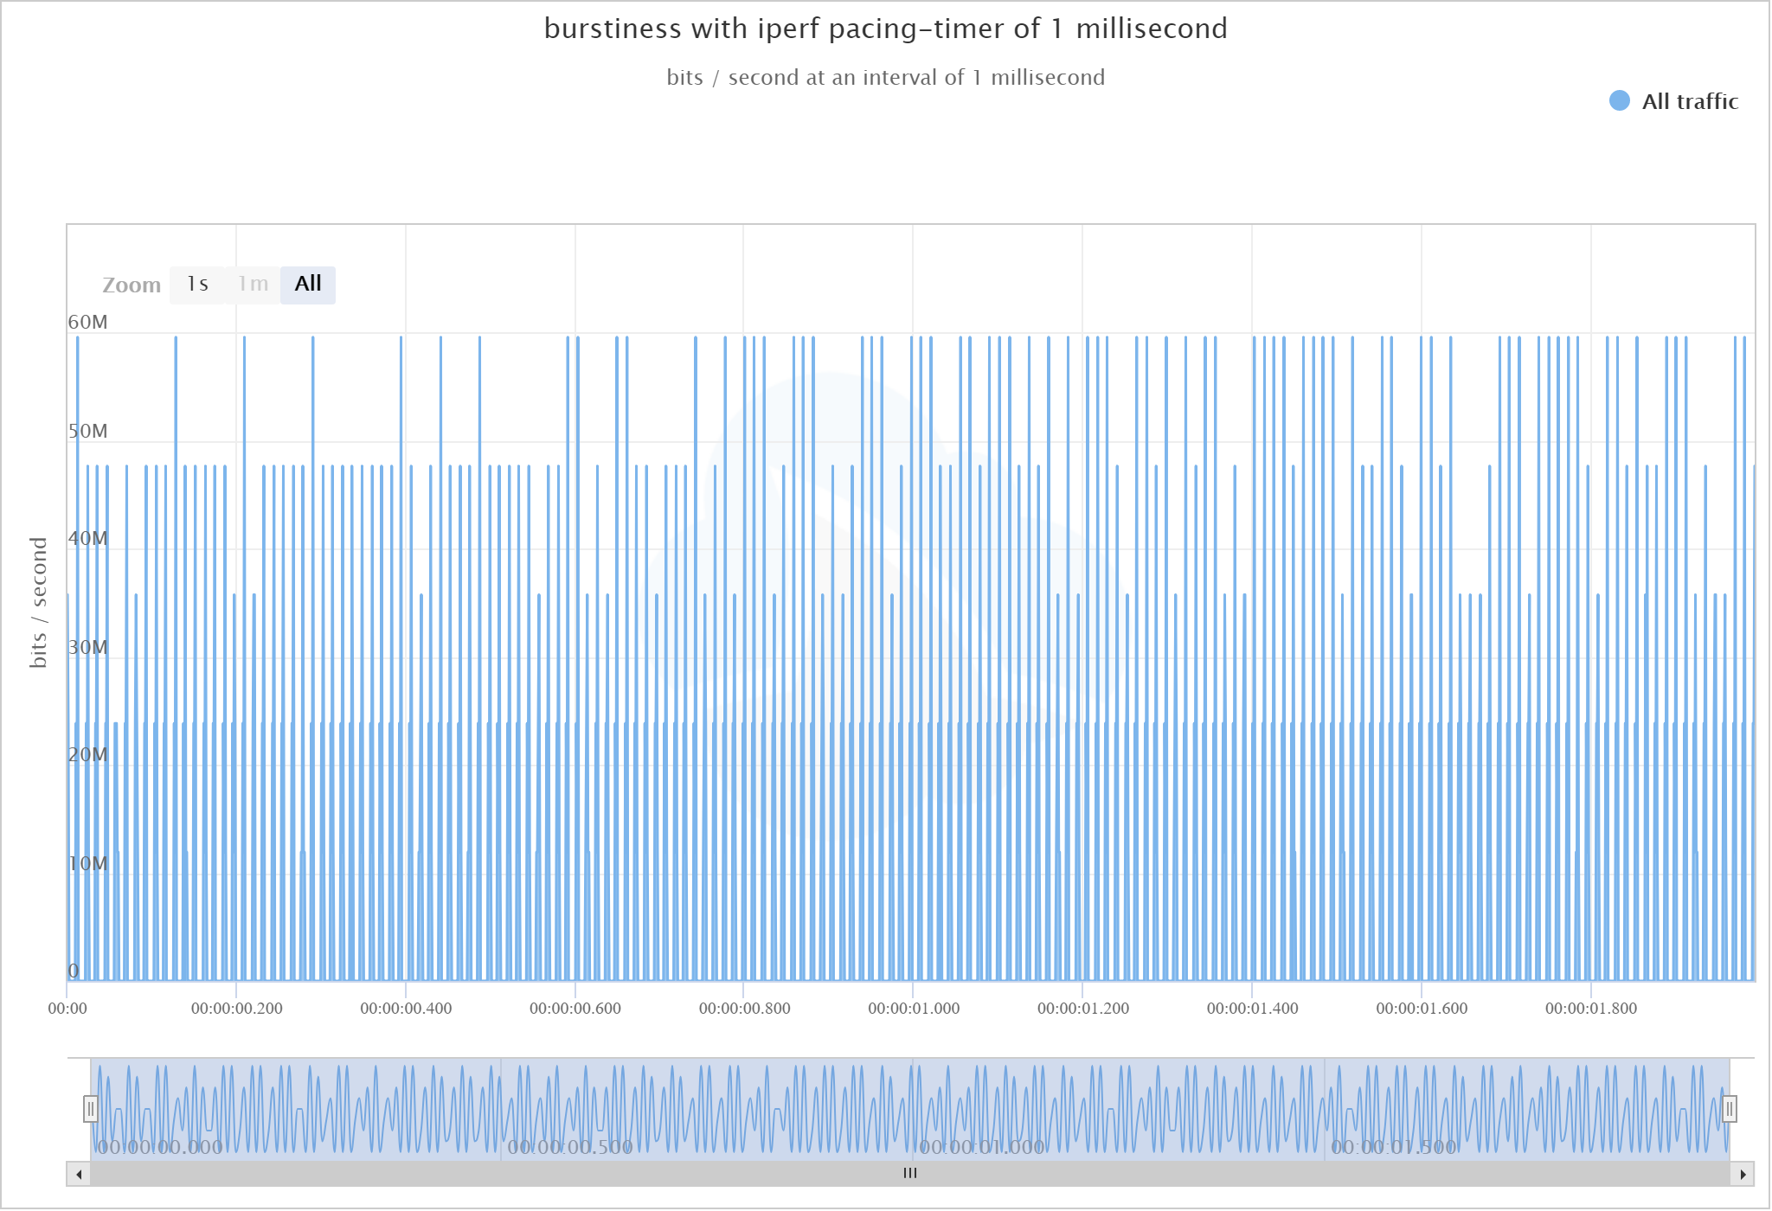Click the Zoom label text
Viewport: 1772px width, 1211px height.
pos(132,285)
